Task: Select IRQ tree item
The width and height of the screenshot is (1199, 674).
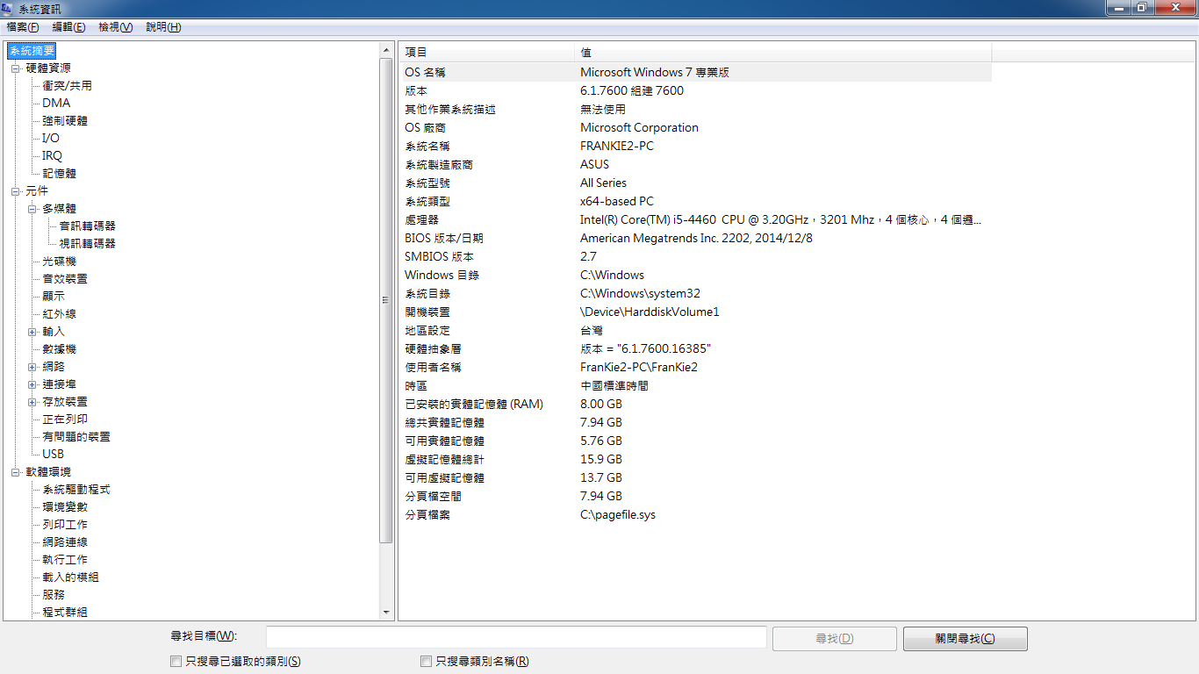Action: tap(53, 156)
